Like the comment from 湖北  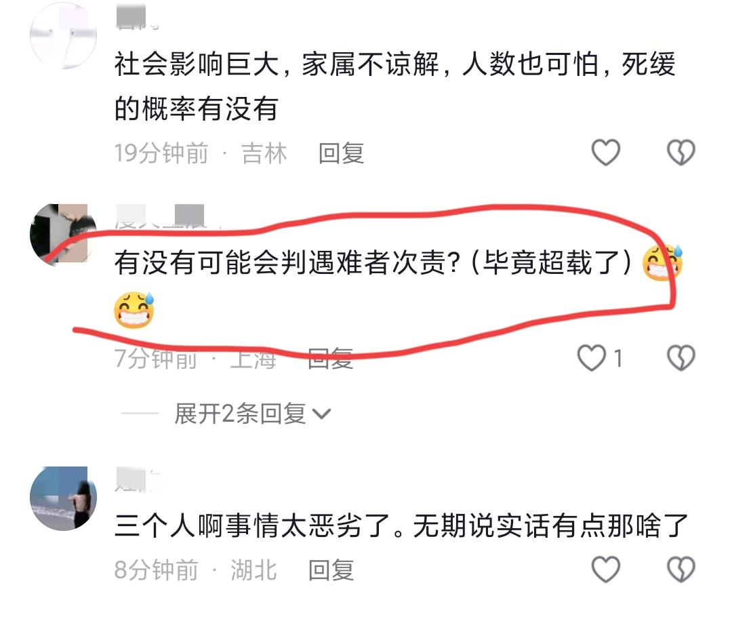(605, 570)
